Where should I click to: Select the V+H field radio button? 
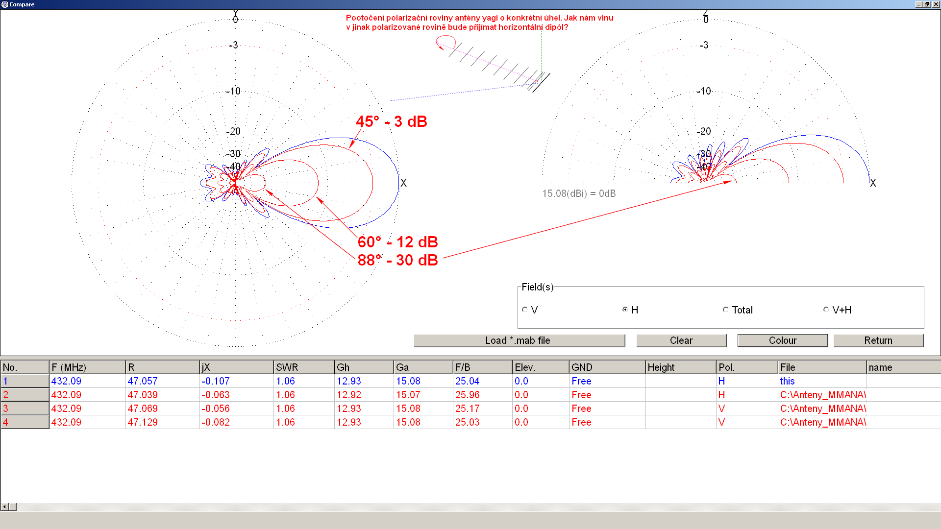click(826, 310)
